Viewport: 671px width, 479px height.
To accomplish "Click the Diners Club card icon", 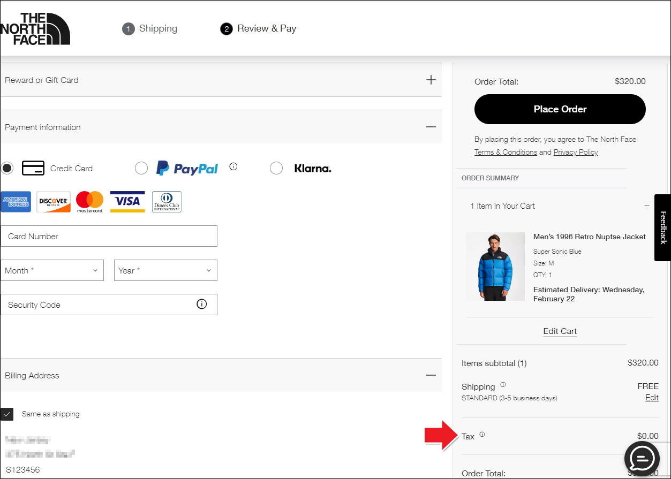I will click(167, 202).
